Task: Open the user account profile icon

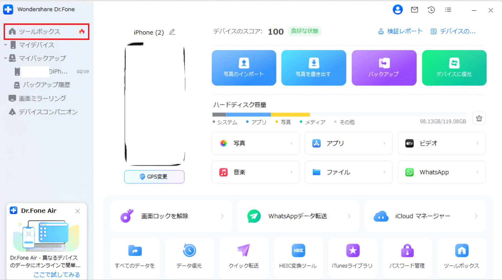Action: tap(398, 10)
